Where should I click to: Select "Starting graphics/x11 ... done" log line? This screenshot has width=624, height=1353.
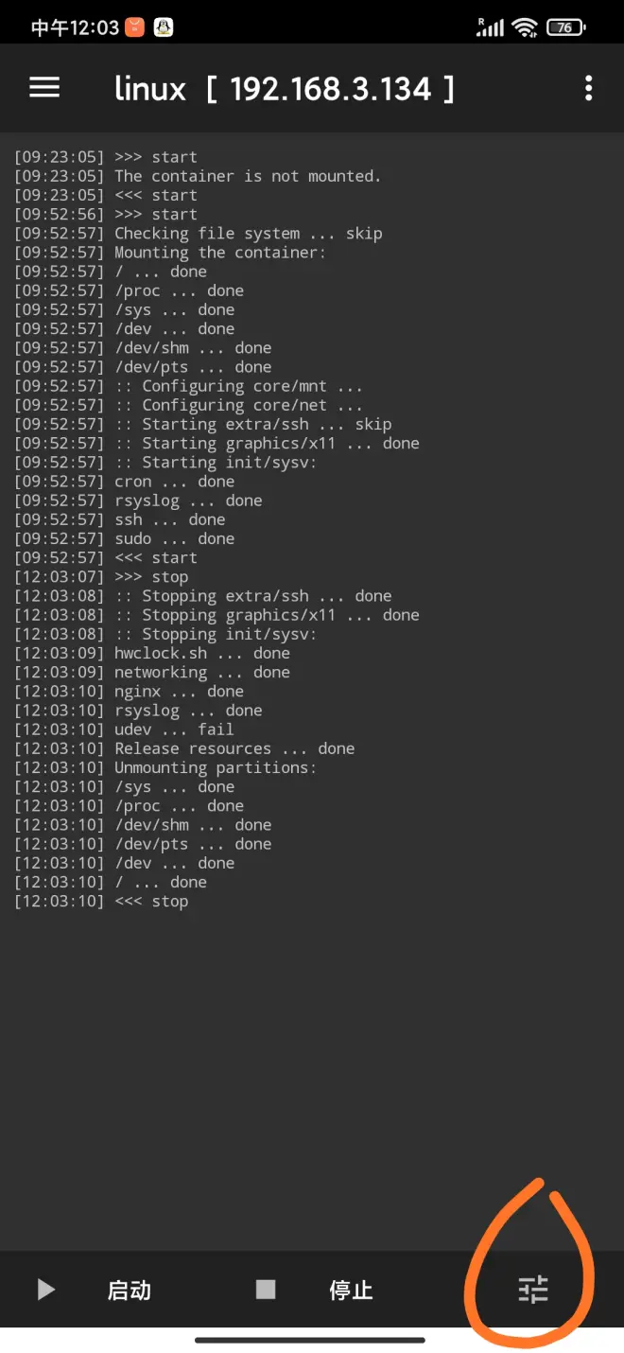point(217,444)
